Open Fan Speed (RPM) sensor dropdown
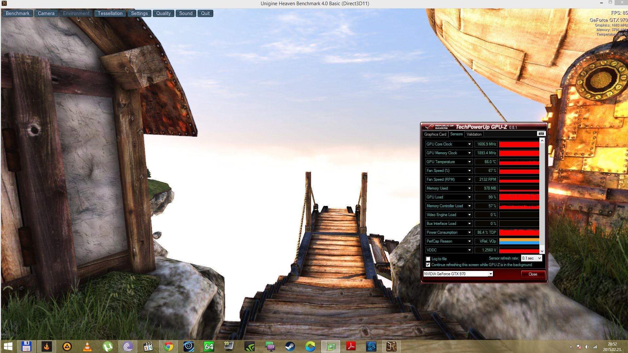The width and height of the screenshot is (628, 353). (x=469, y=179)
